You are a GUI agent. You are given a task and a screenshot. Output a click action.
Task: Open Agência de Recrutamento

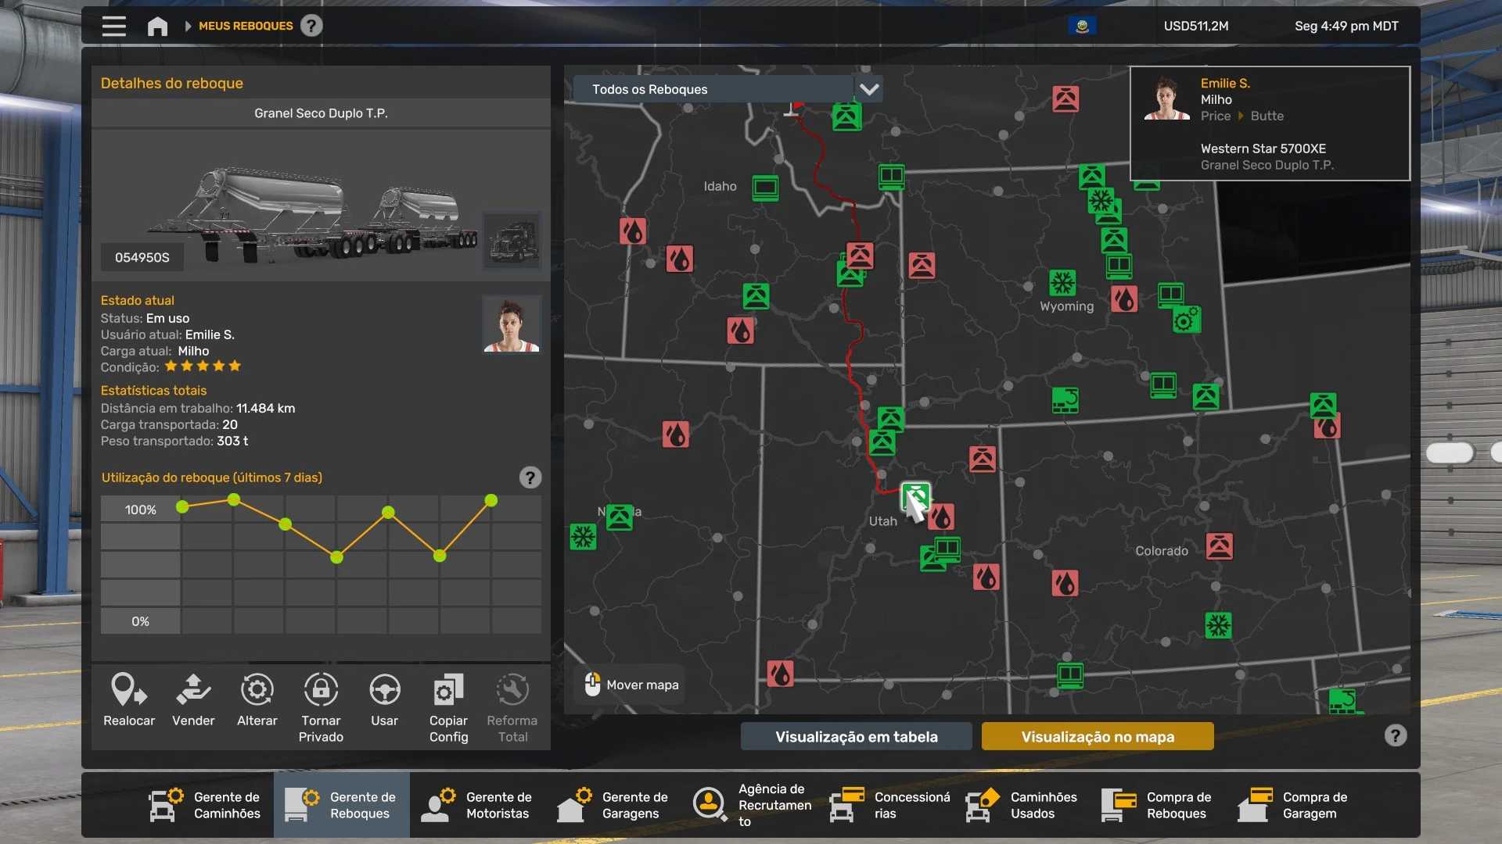pos(750,805)
